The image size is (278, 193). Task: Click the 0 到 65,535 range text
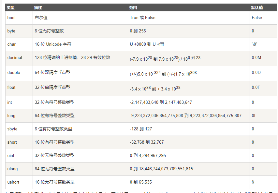click(141, 182)
